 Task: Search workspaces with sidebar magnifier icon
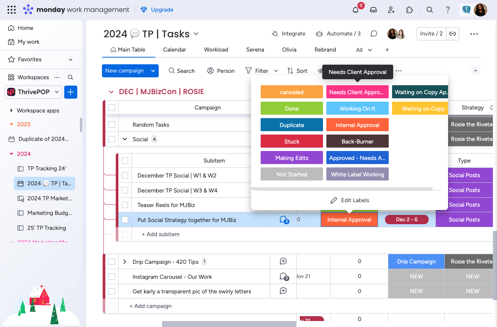pyautogui.click(x=70, y=77)
